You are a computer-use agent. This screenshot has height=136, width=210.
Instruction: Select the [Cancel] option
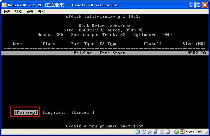(83, 112)
